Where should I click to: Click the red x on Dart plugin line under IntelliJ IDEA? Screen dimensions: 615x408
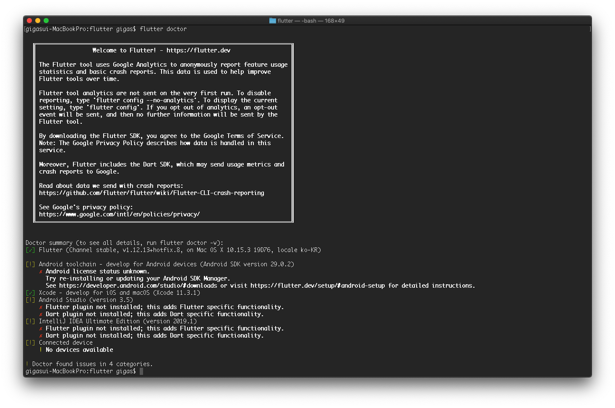41,336
